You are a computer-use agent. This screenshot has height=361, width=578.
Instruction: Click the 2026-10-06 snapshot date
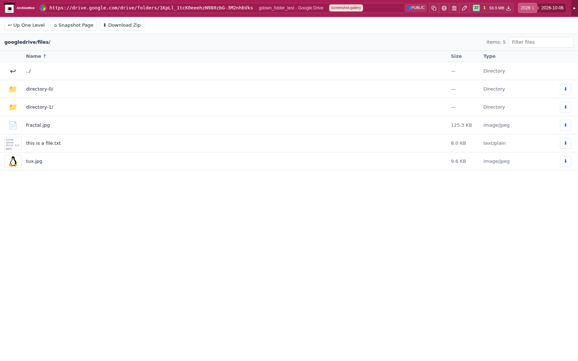(552, 8)
